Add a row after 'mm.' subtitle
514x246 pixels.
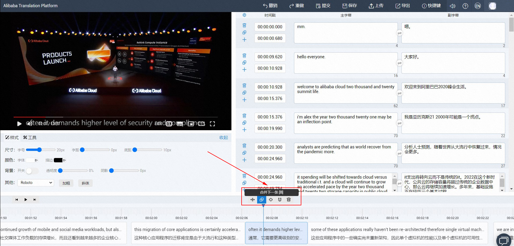coord(244,40)
